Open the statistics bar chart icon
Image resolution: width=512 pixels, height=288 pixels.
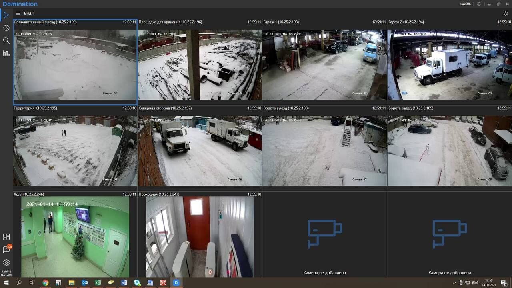[6, 53]
